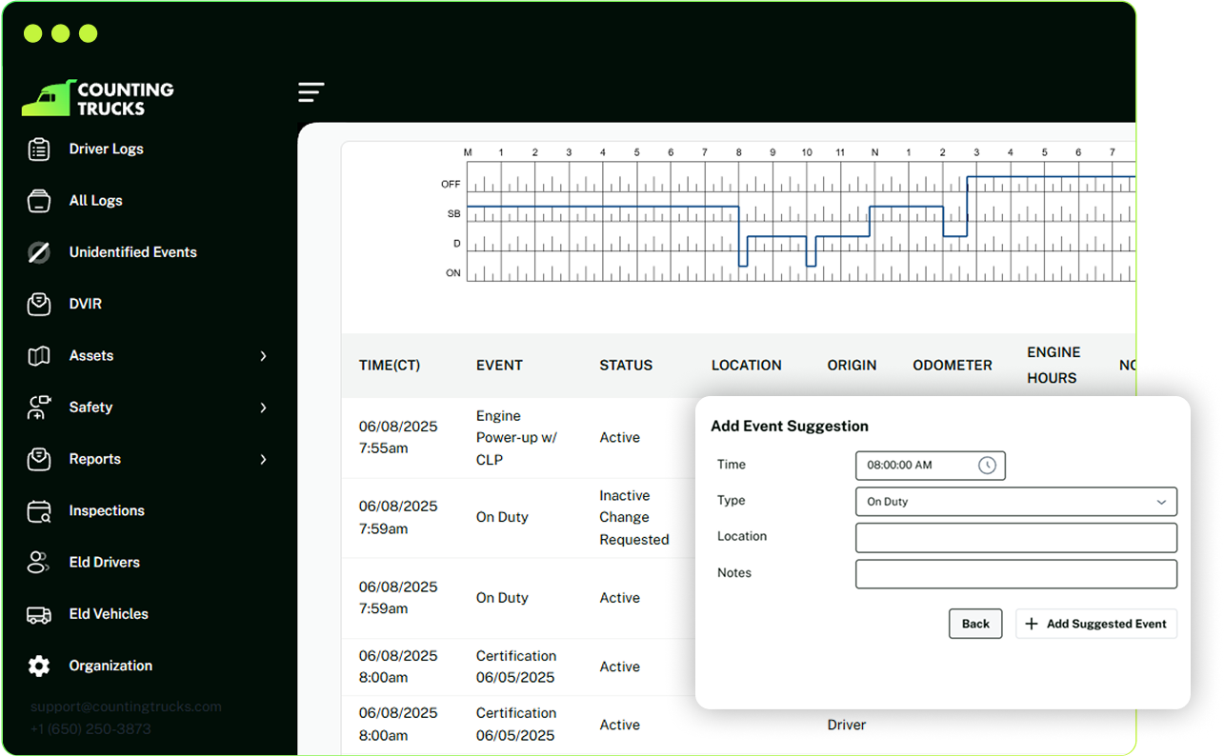Select the Reports menu item

coord(95,459)
